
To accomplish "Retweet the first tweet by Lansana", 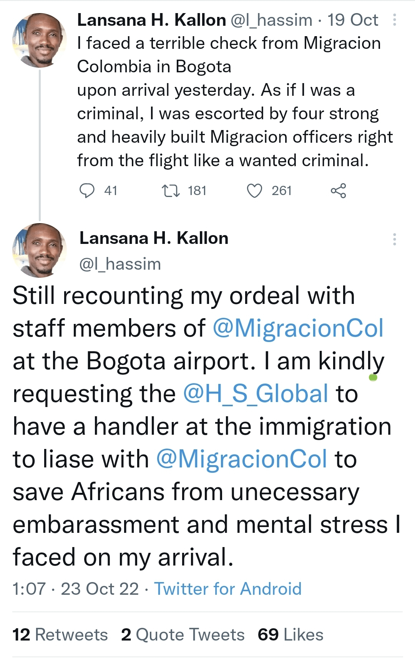I will [x=171, y=190].
